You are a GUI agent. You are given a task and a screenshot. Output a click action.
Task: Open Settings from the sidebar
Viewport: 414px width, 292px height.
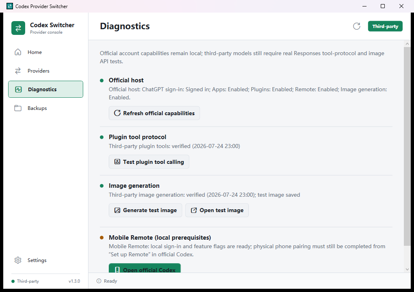[46, 260]
